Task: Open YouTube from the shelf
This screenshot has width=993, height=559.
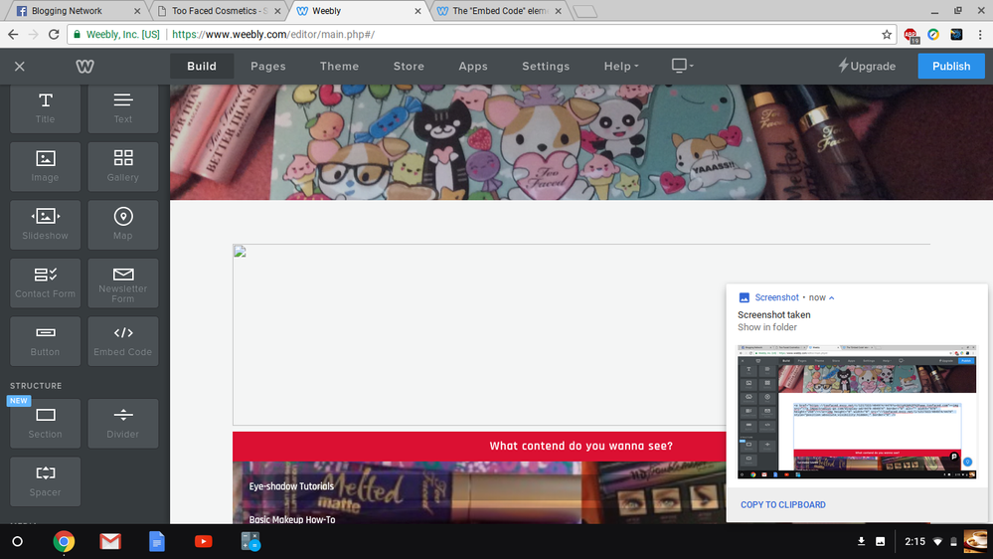Action: pos(204,541)
